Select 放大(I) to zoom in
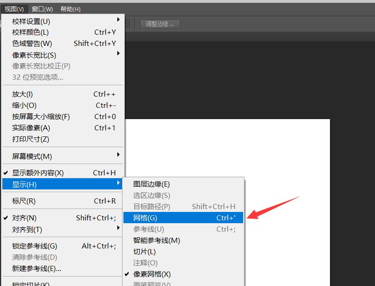Screen dimensions: 375x286 pos(63,94)
